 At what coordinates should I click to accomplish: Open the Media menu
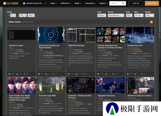(x=78, y=3)
